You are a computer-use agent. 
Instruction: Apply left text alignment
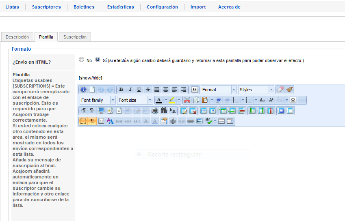pos(175,90)
